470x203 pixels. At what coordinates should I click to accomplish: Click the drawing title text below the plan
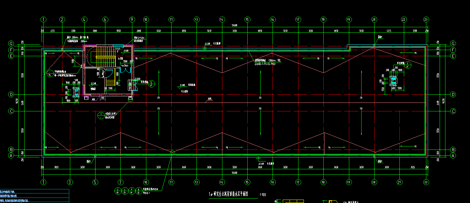(x=233, y=194)
